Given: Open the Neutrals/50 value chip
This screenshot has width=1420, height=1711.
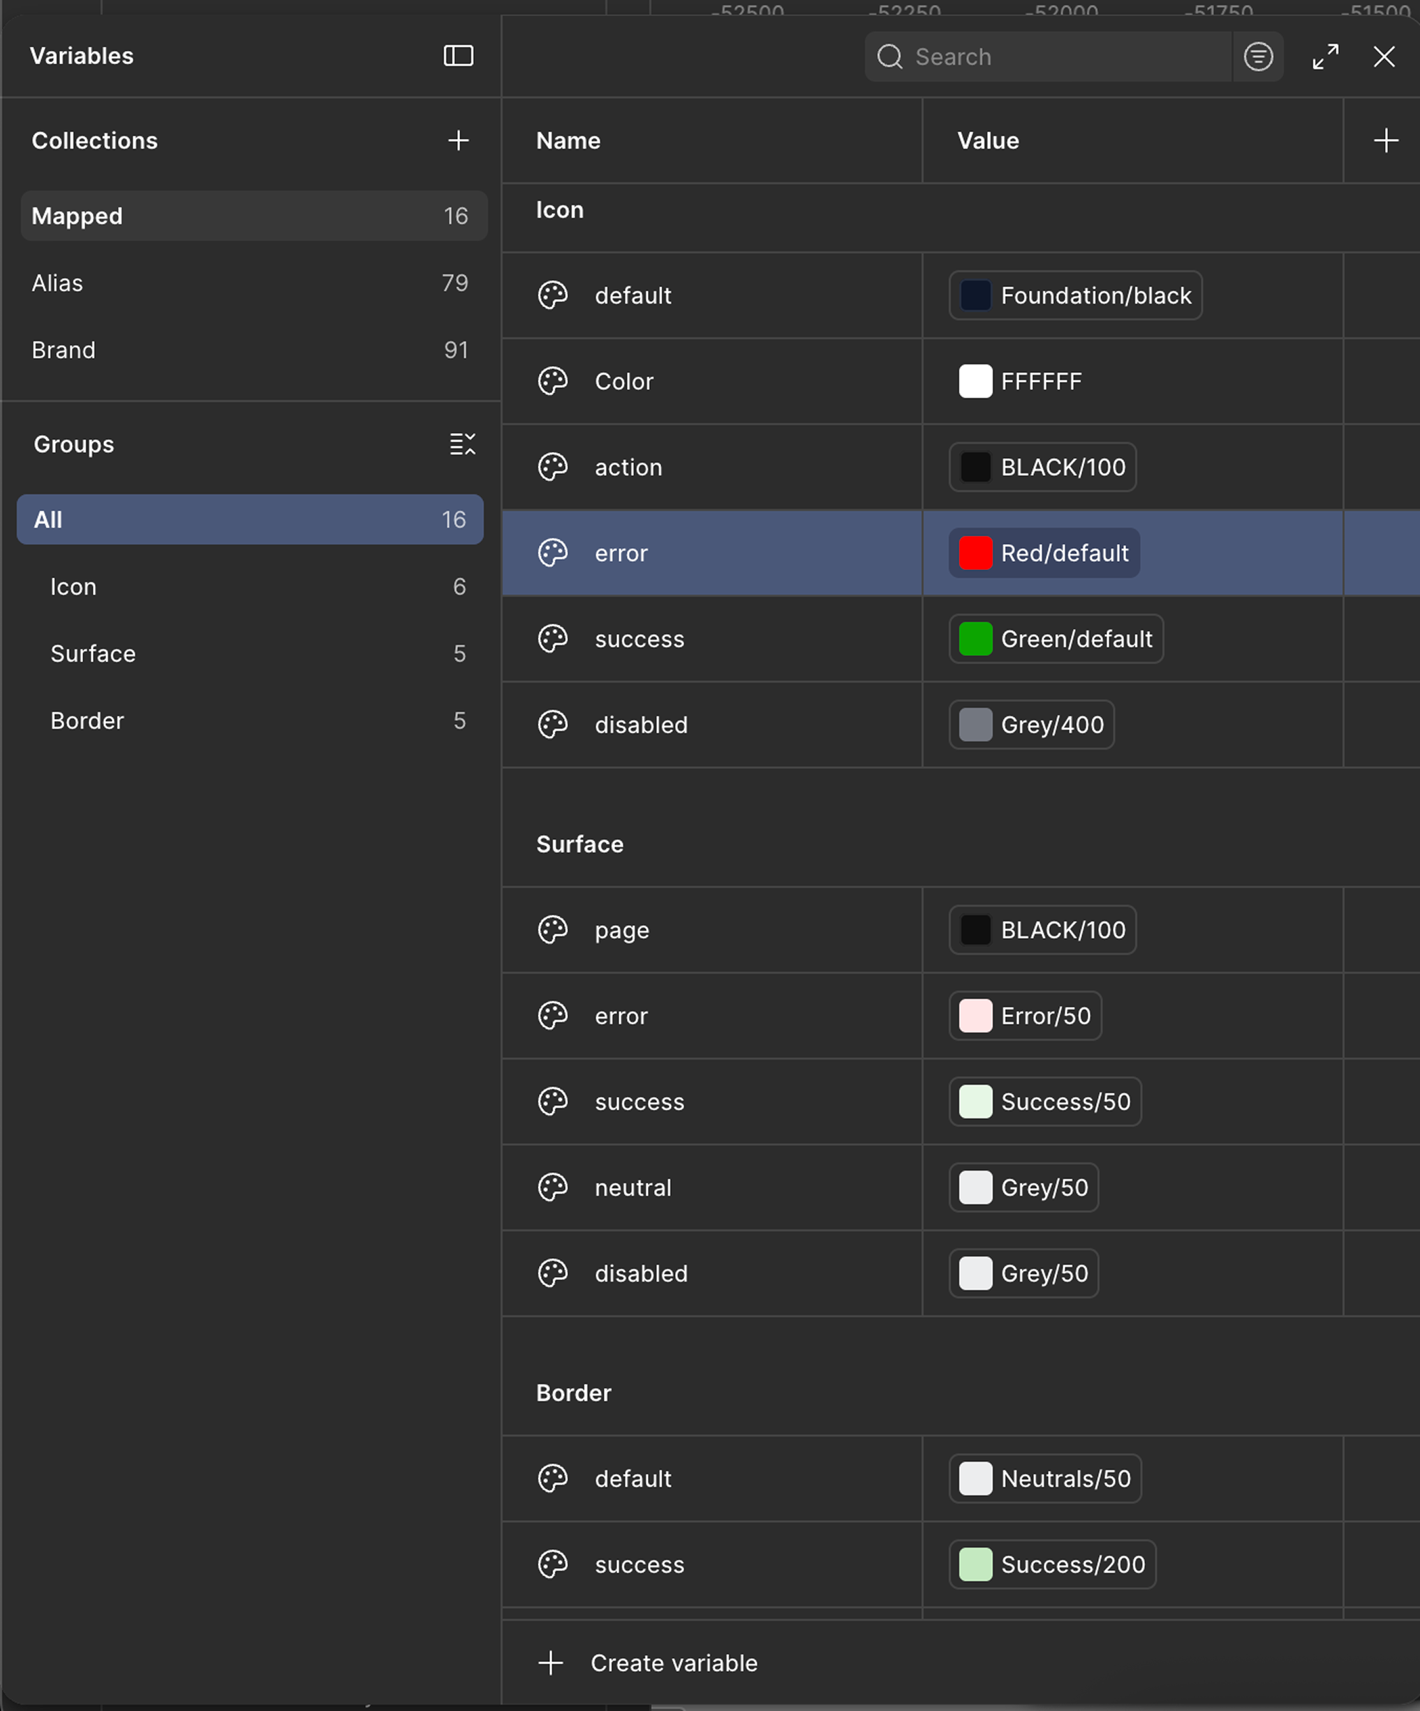Looking at the screenshot, I should point(1044,1478).
